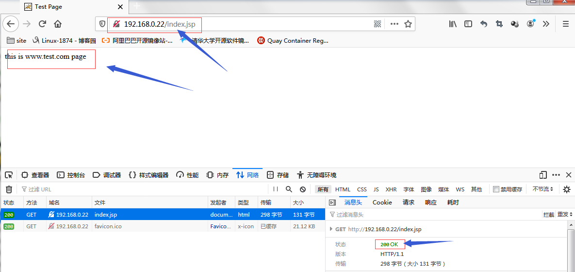575x272 pixels.
Task: Filter requests by XHR type
Action: [x=391, y=189]
